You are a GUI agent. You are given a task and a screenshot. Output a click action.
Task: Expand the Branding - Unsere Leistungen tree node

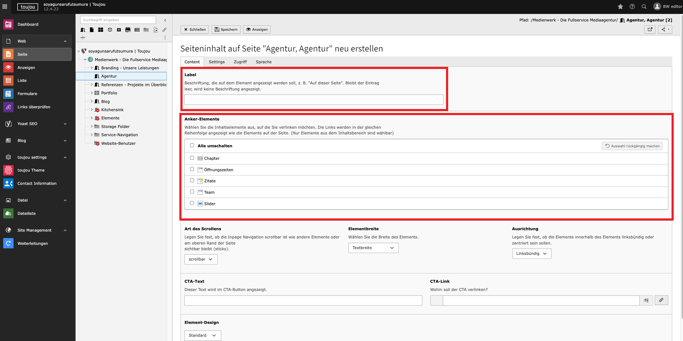(92, 68)
